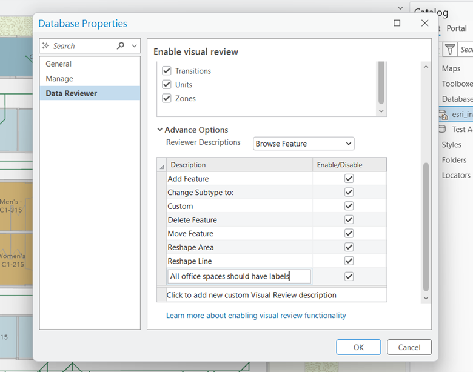Click the Enable visual review list scrollbar

pos(381,85)
